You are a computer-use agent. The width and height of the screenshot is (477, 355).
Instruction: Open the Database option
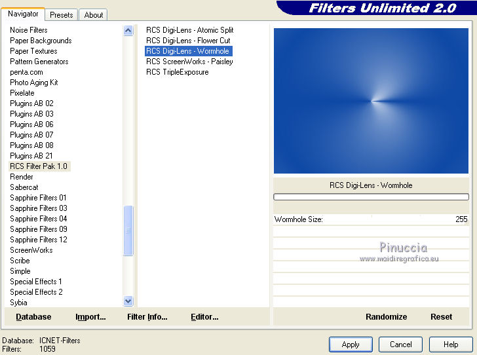[33, 316]
